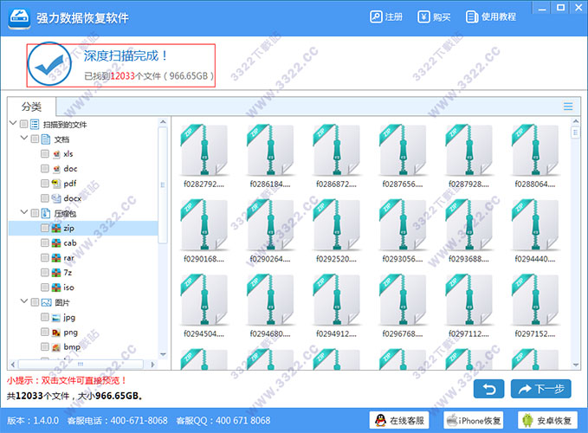Screen dimensions: 588x433
Task: Open the 注册 registration icon
Action: (x=376, y=16)
